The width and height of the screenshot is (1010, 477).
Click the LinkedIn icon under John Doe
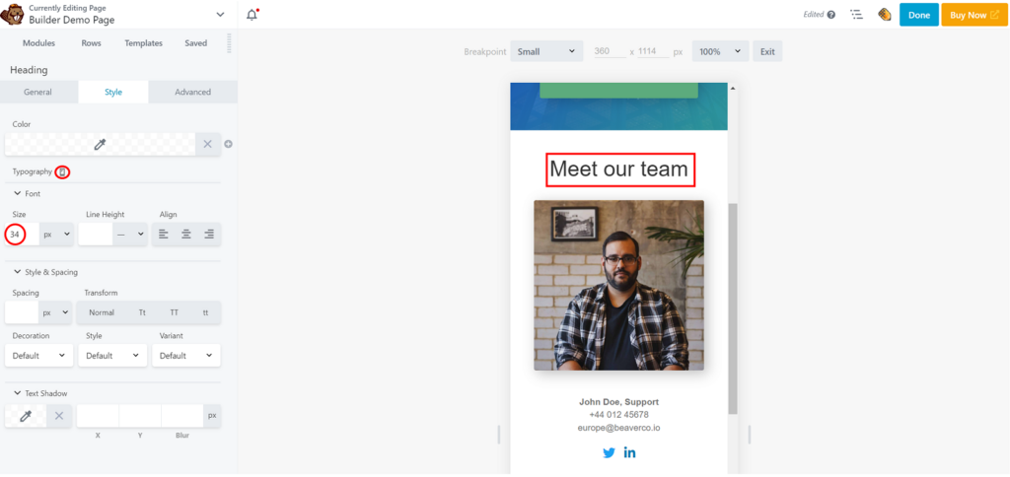coord(629,452)
